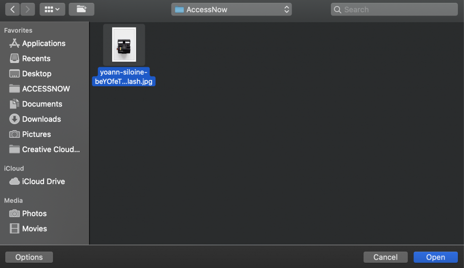Click the Favorites section header
The height and width of the screenshot is (268, 464).
[x=18, y=30]
